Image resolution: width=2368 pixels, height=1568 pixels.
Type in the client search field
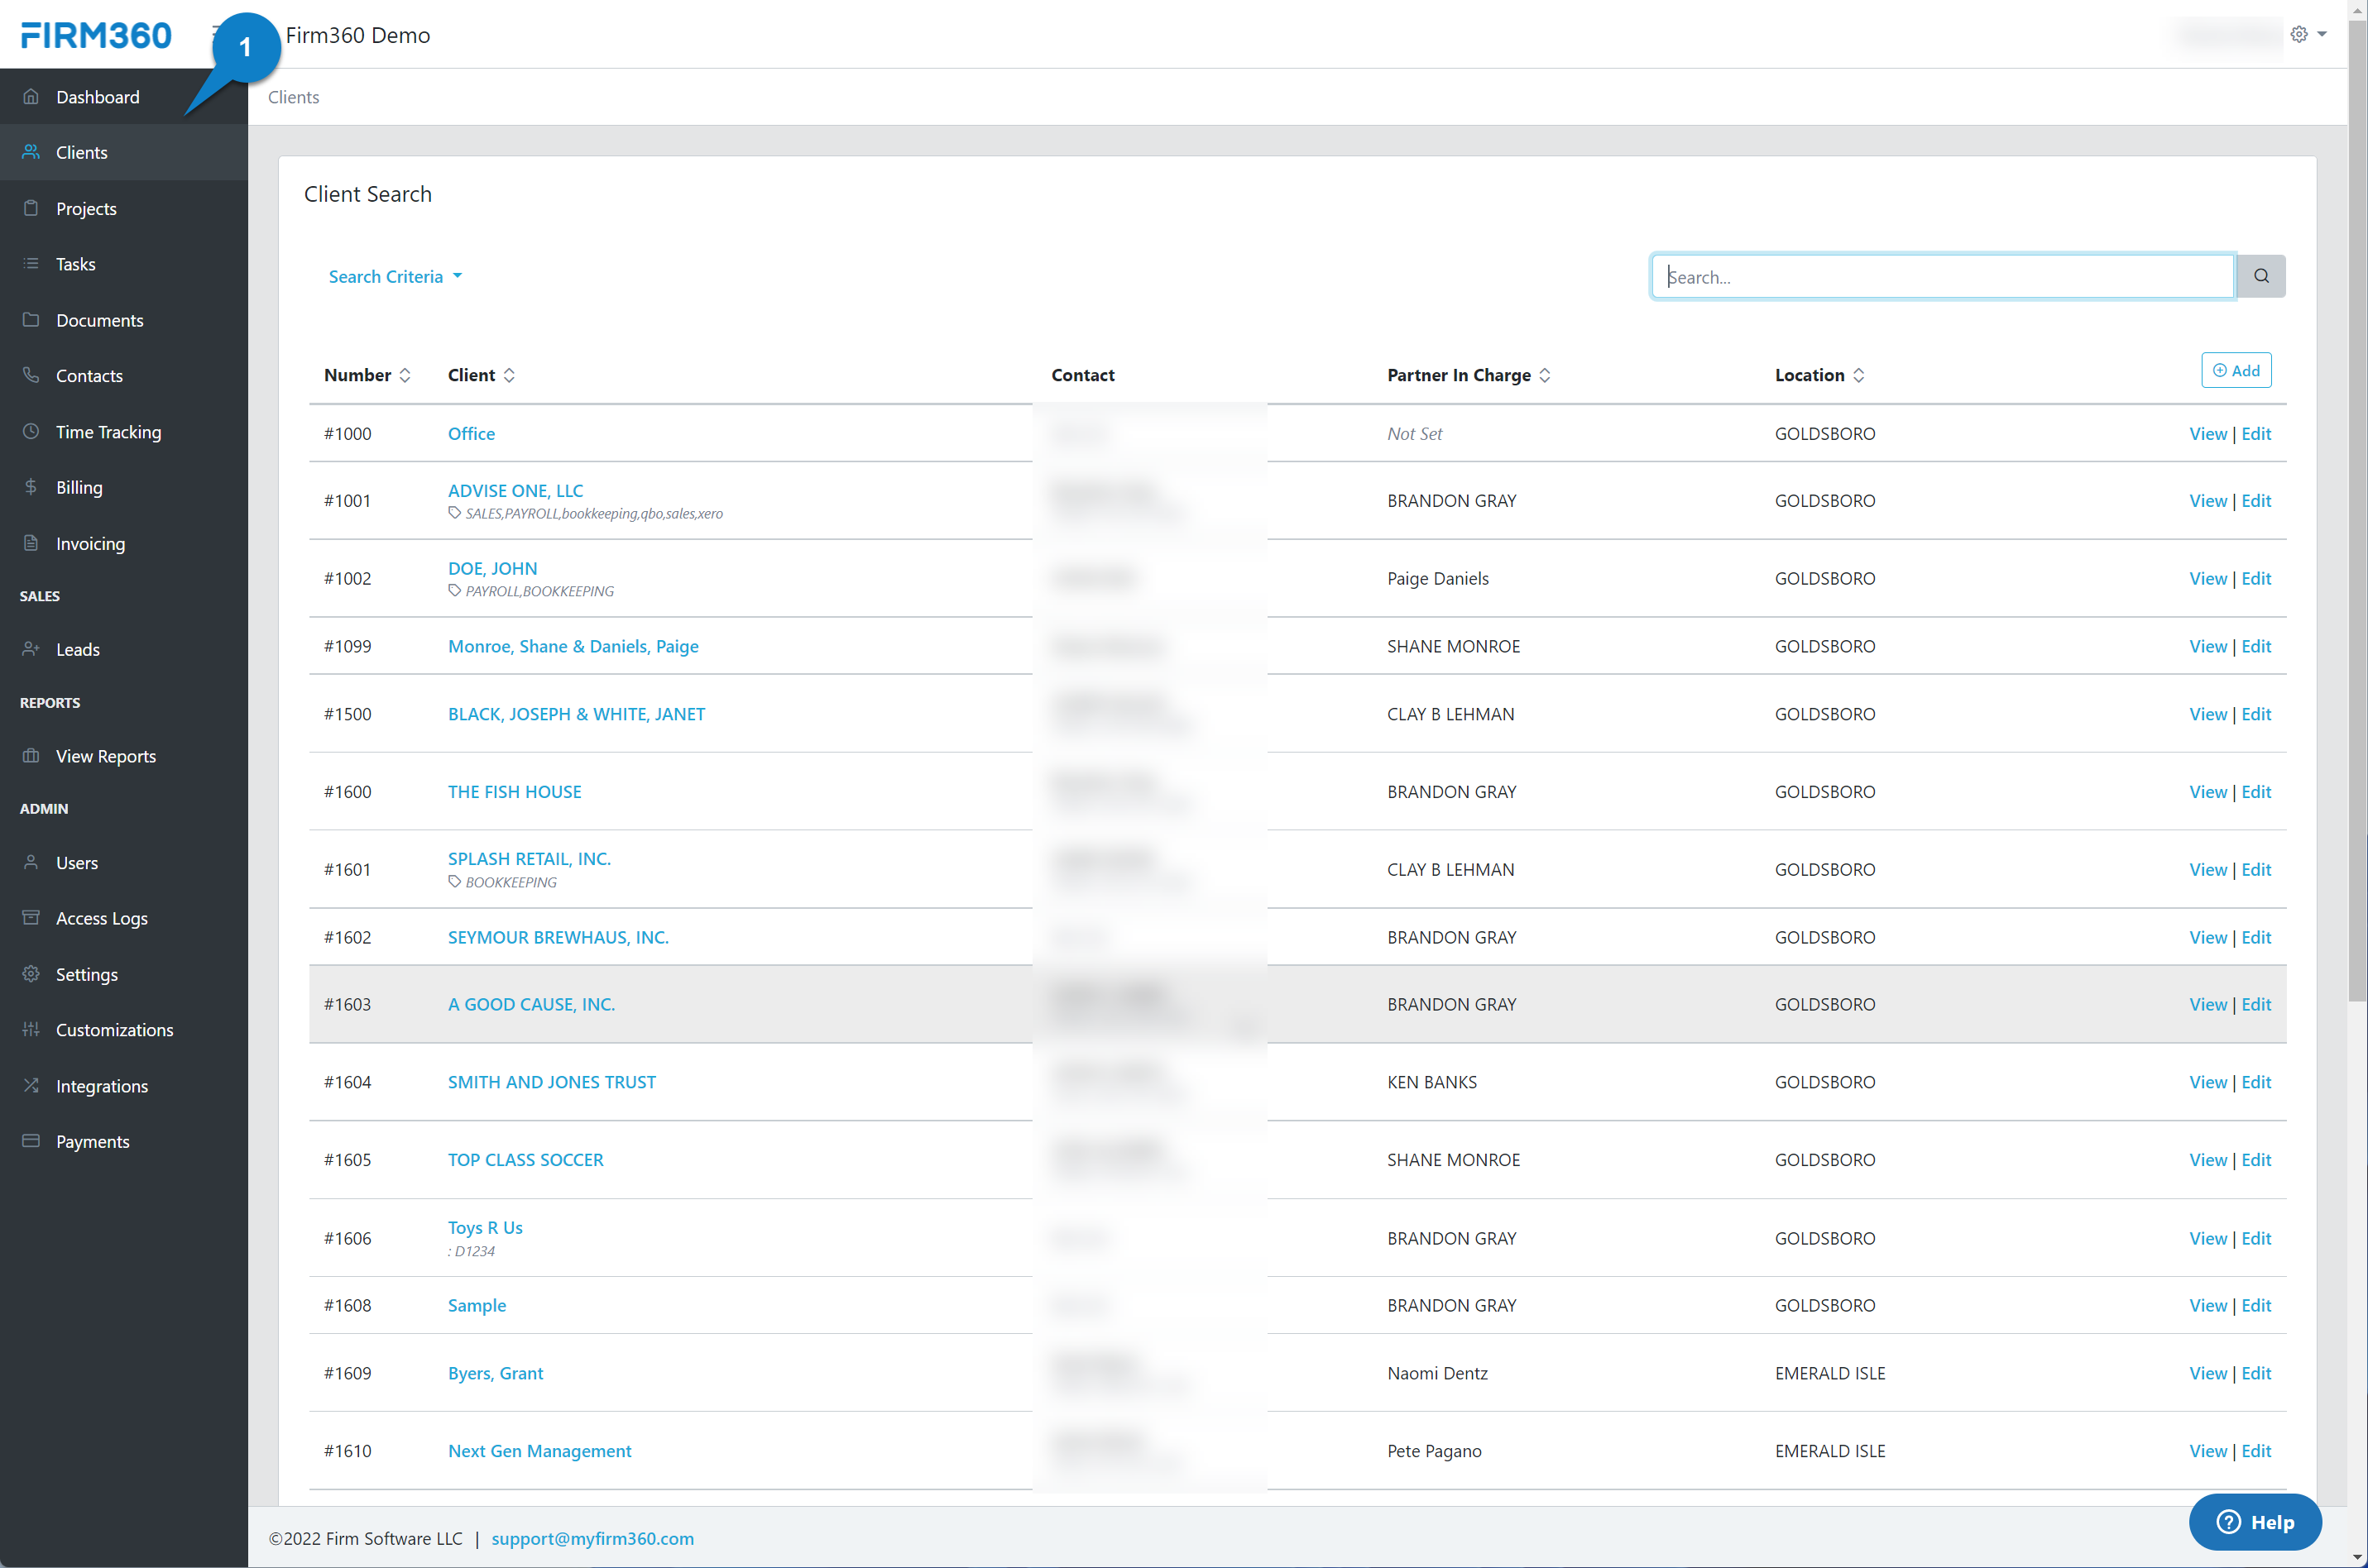(1941, 276)
